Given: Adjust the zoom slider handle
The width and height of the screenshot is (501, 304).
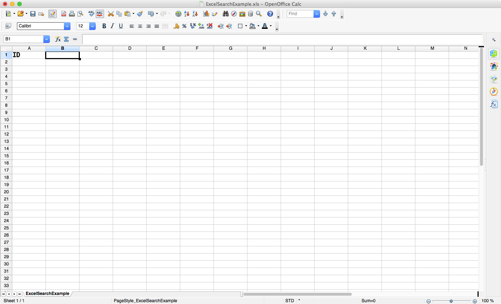Looking at the screenshot, I should pos(451,301).
